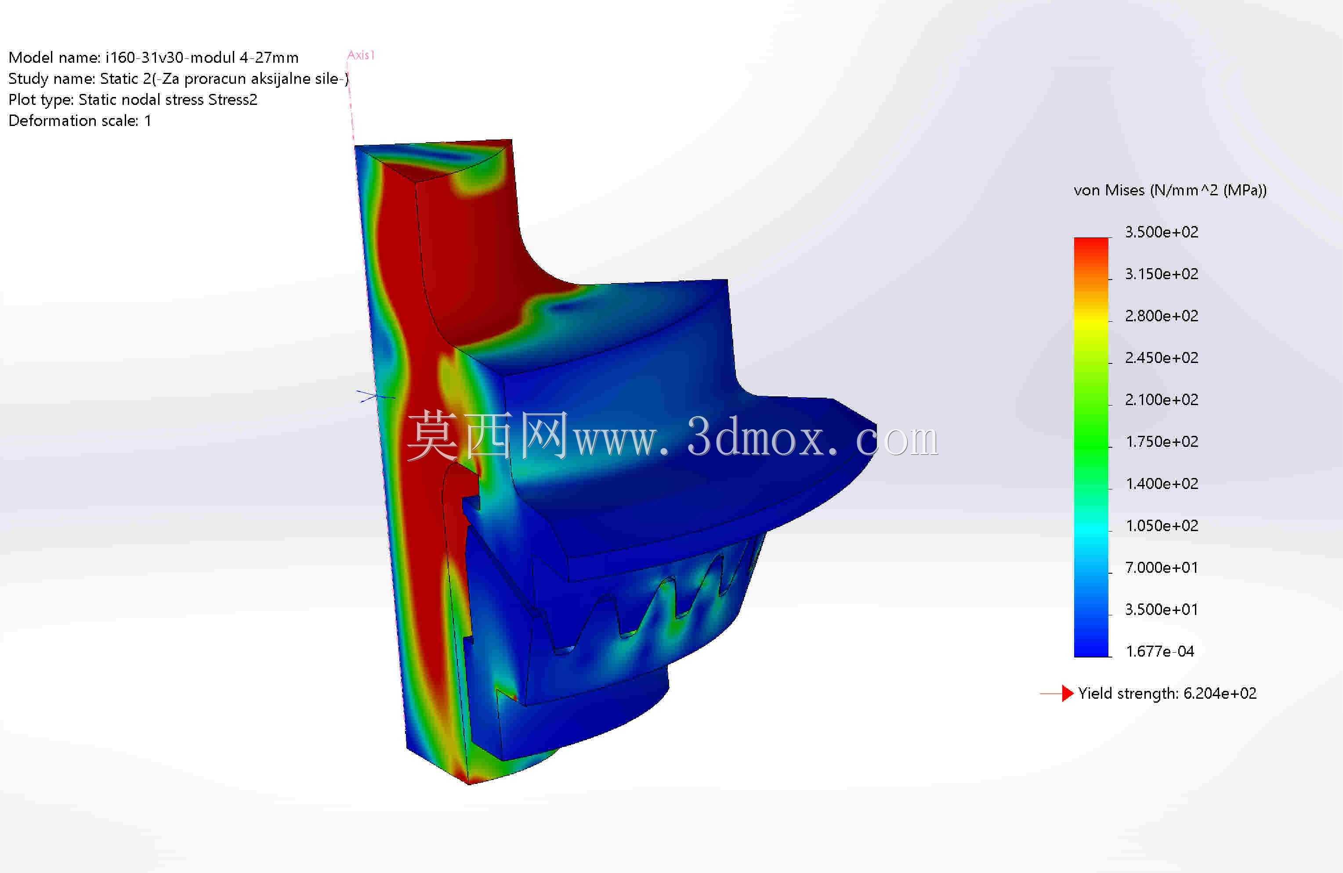Image resolution: width=1343 pixels, height=873 pixels.
Task: Click legend value 2.800e+02
Action: pyautogui.click(x=1161, y=316)
